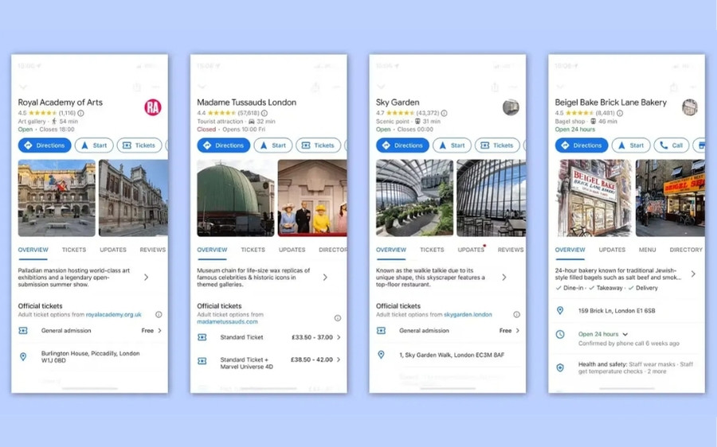Collapse the Sky Garden card with down chevron
This screenshot has height=447, width=717.
381,87
